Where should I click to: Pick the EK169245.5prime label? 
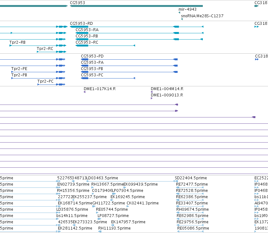click(128, 197)
